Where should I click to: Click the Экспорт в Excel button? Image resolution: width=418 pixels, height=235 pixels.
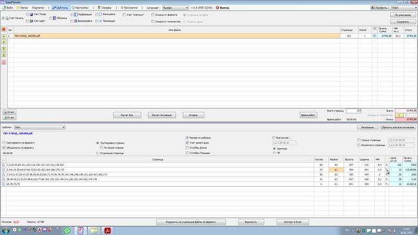point(293,222)
